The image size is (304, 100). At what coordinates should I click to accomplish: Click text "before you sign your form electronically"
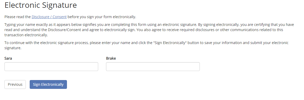coord(102,17)
